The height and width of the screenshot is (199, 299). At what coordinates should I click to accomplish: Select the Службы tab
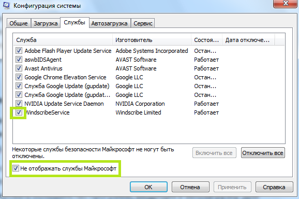click(x=74, y=22)
